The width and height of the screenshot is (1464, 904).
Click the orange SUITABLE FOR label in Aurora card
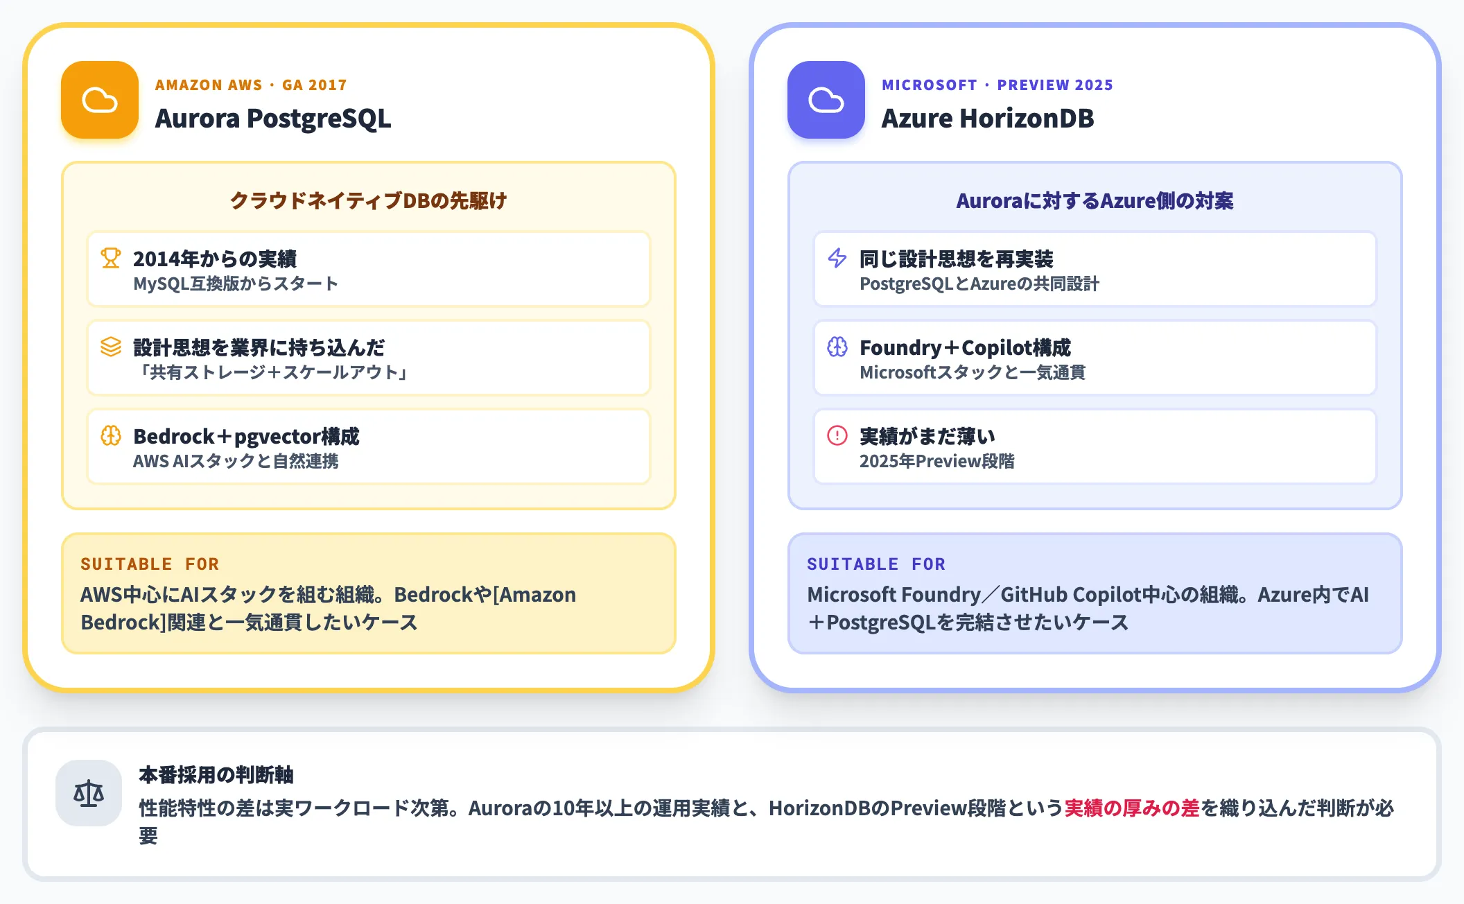point(150,564)
